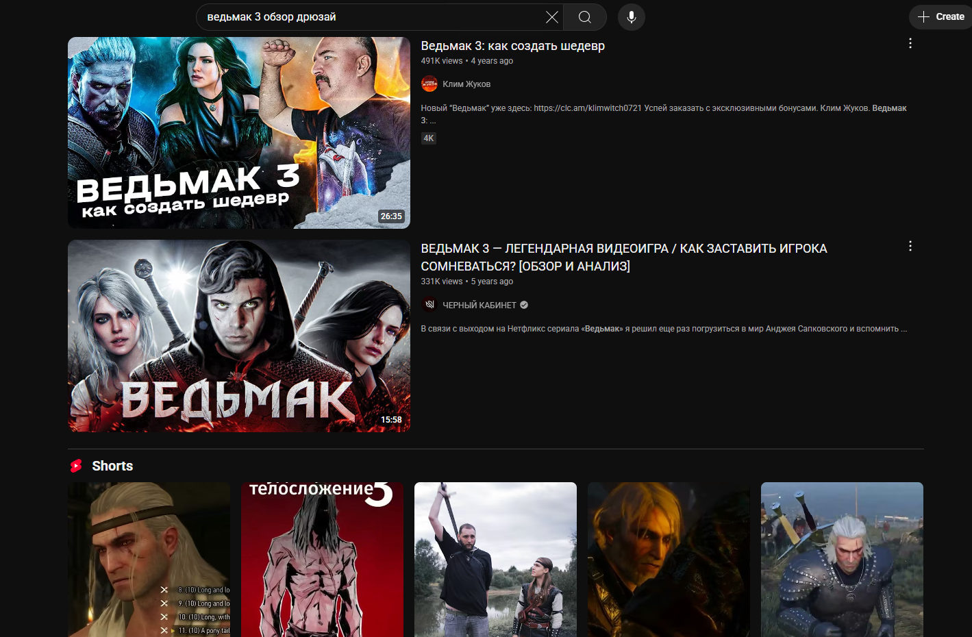This screenshot has width=972, height=637.
Task: Click the 26:35 duration badge
Action: tap(391, 216)
